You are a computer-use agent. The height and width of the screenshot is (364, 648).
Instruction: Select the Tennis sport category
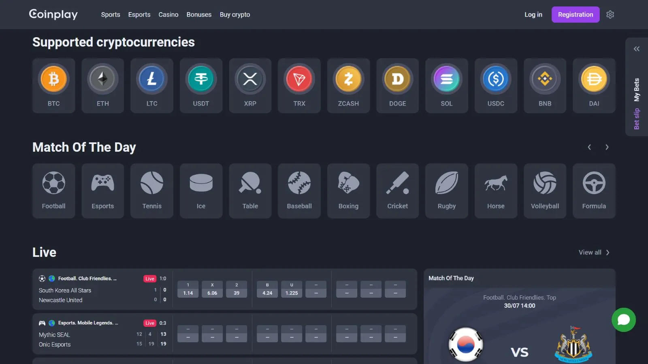(x=152, y=191)
